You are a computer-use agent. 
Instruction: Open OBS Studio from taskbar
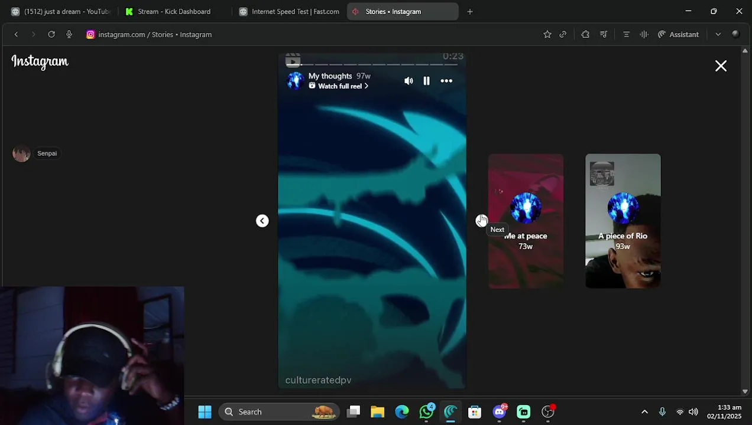coord(548,412)
